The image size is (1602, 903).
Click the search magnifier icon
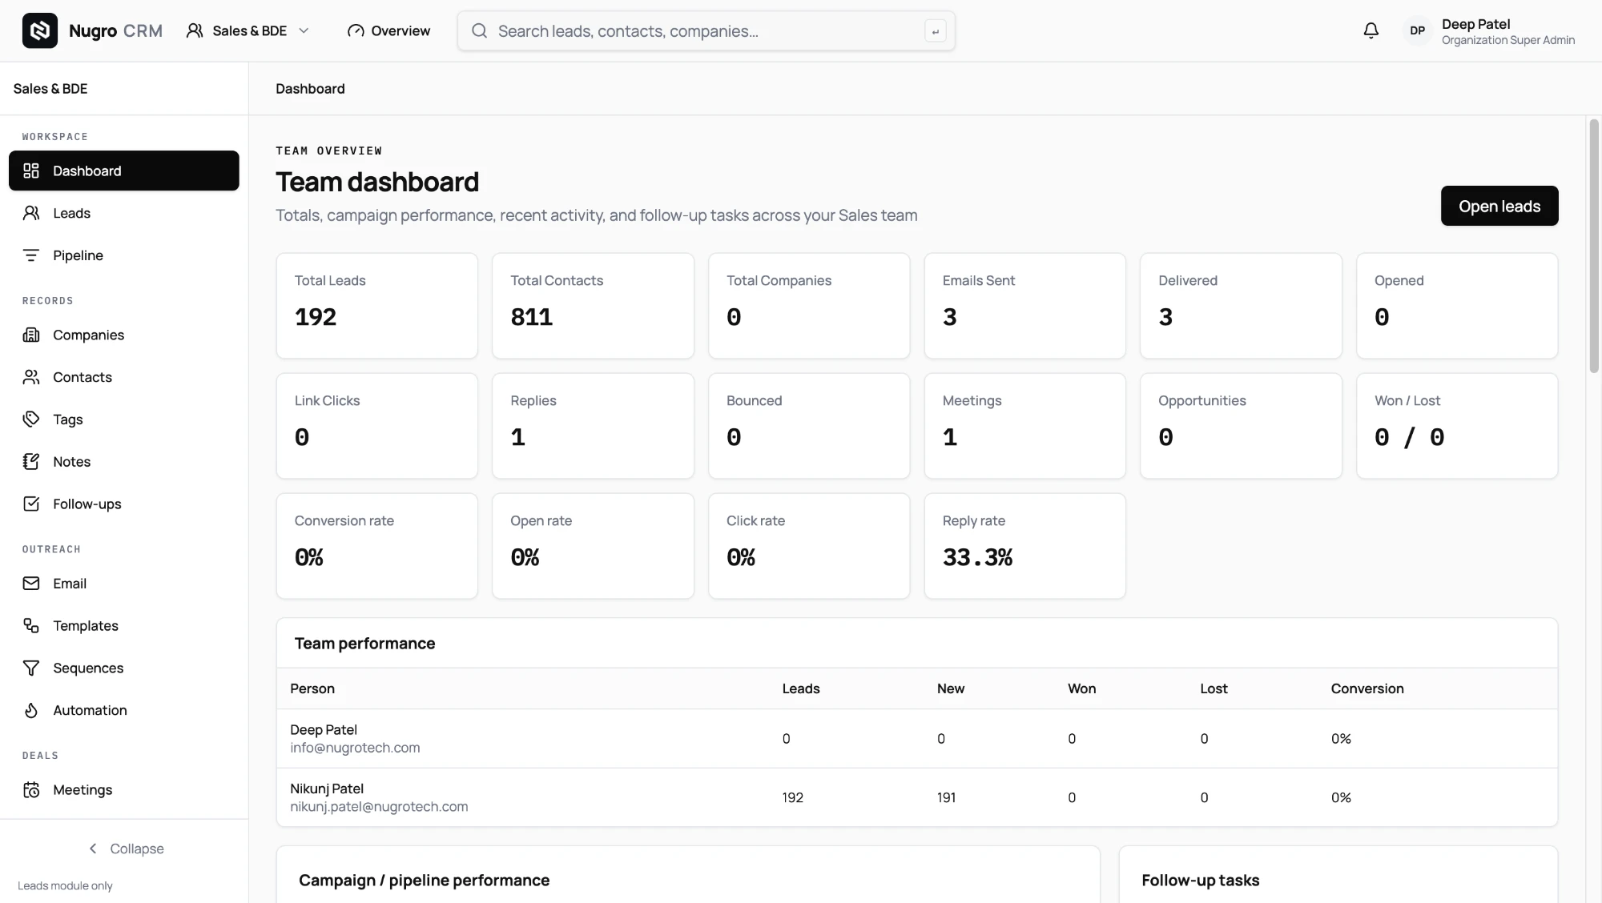(479, 30)
